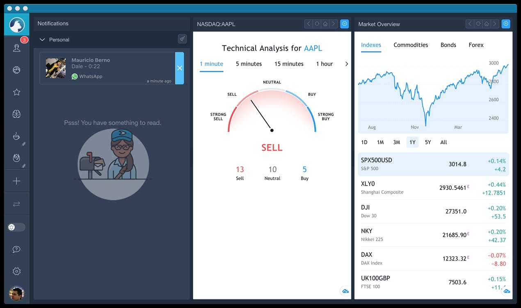Show more timeframes with right chevron

pos(347,64)
